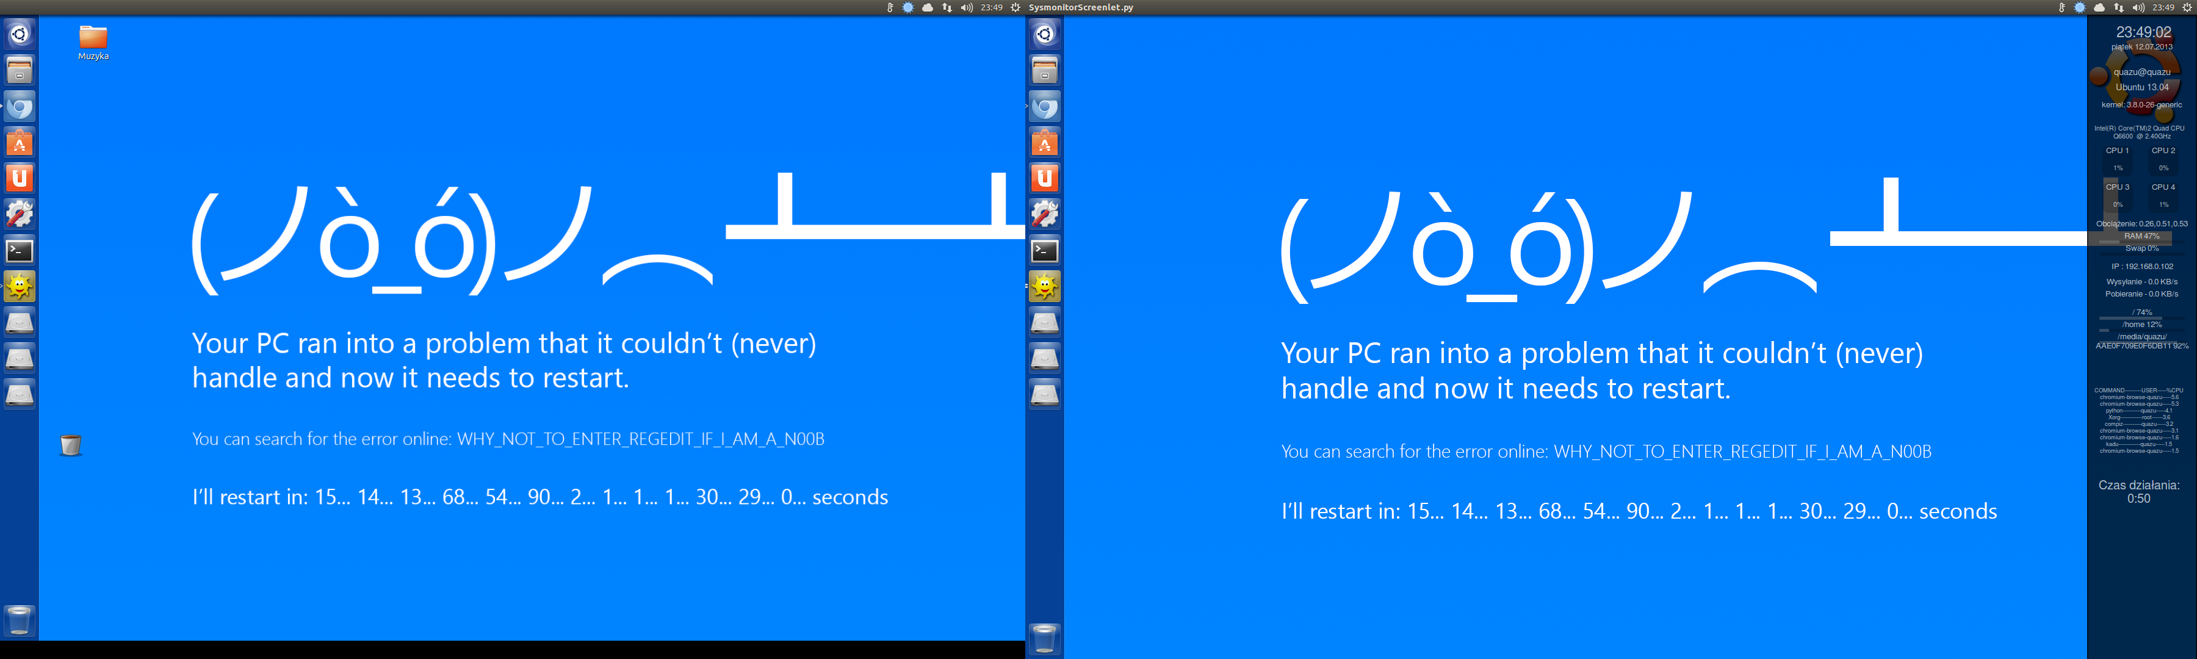This screenshot has width=2197, height=659.
Task: Click the thermometer sensor indicator on right panel
Action: (x=2062, y=8)
